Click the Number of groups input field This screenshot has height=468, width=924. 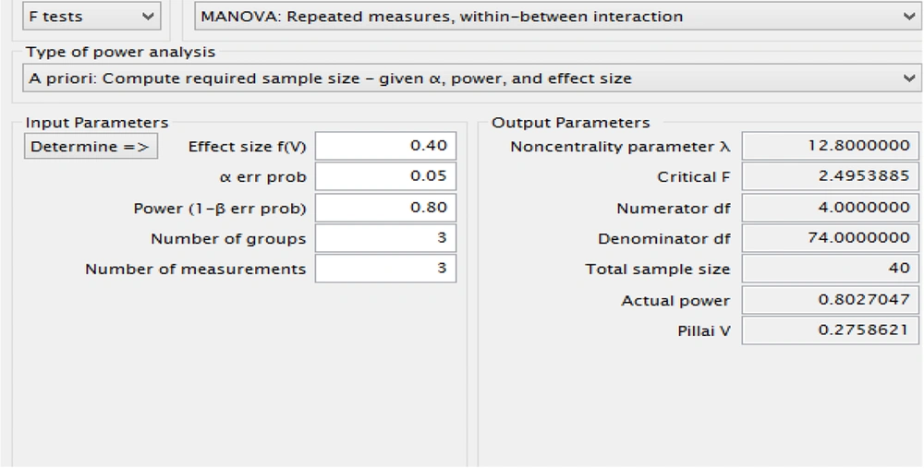[x=385, y=238]
